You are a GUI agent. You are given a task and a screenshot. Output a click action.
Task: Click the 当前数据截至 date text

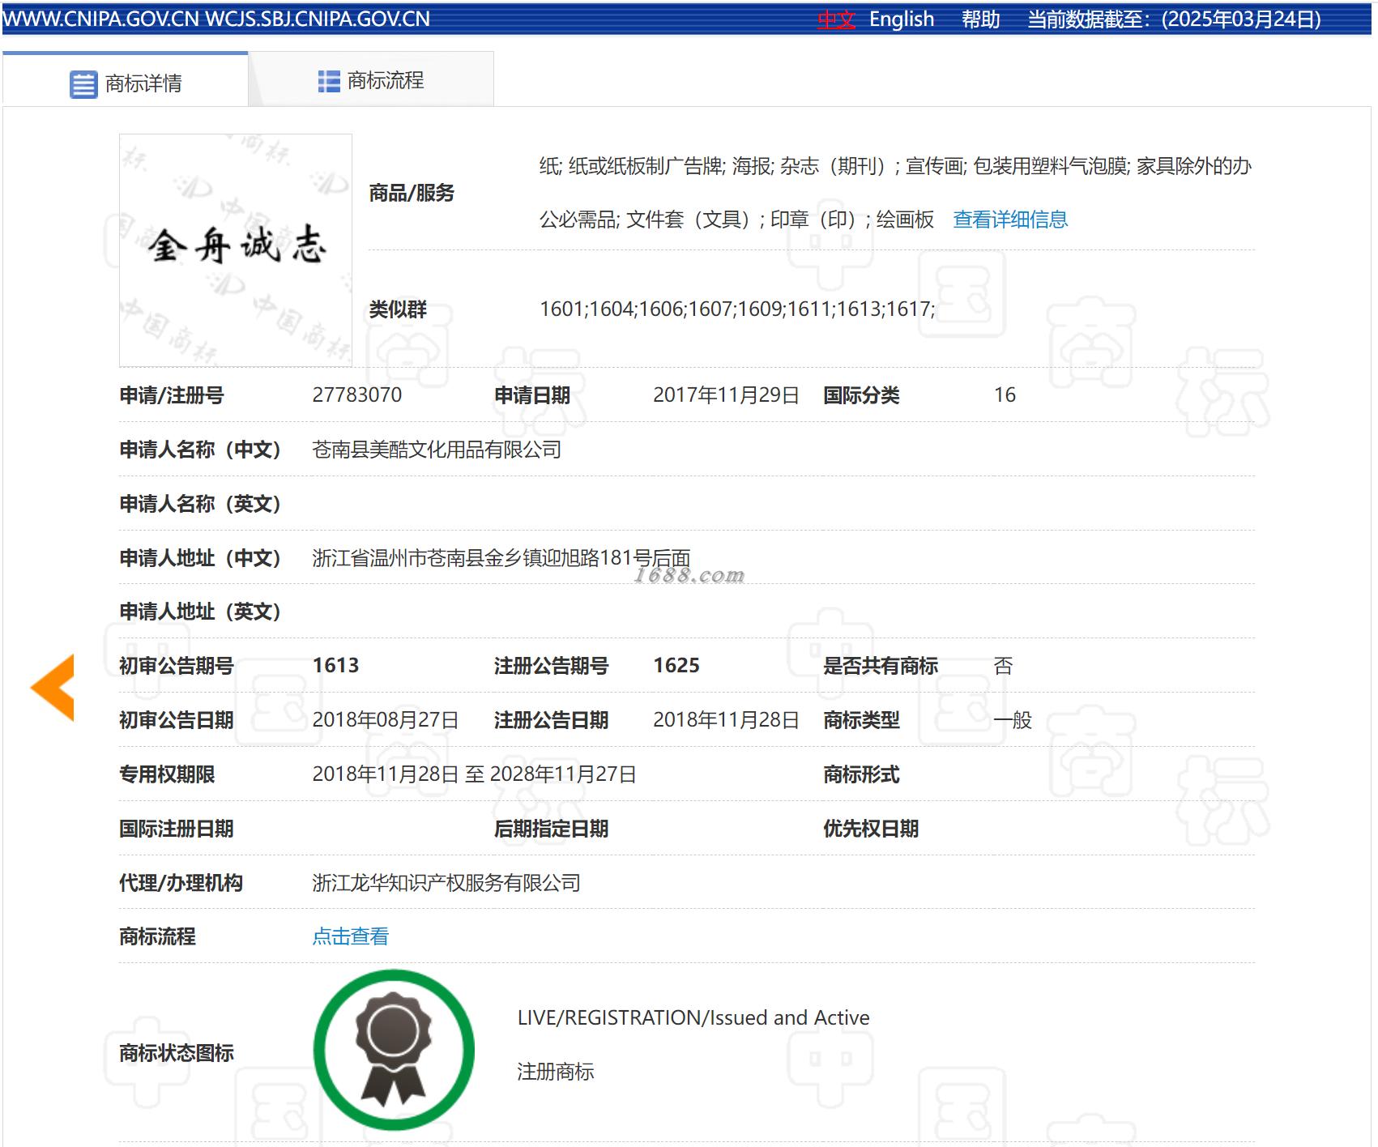coord(1175,19)
